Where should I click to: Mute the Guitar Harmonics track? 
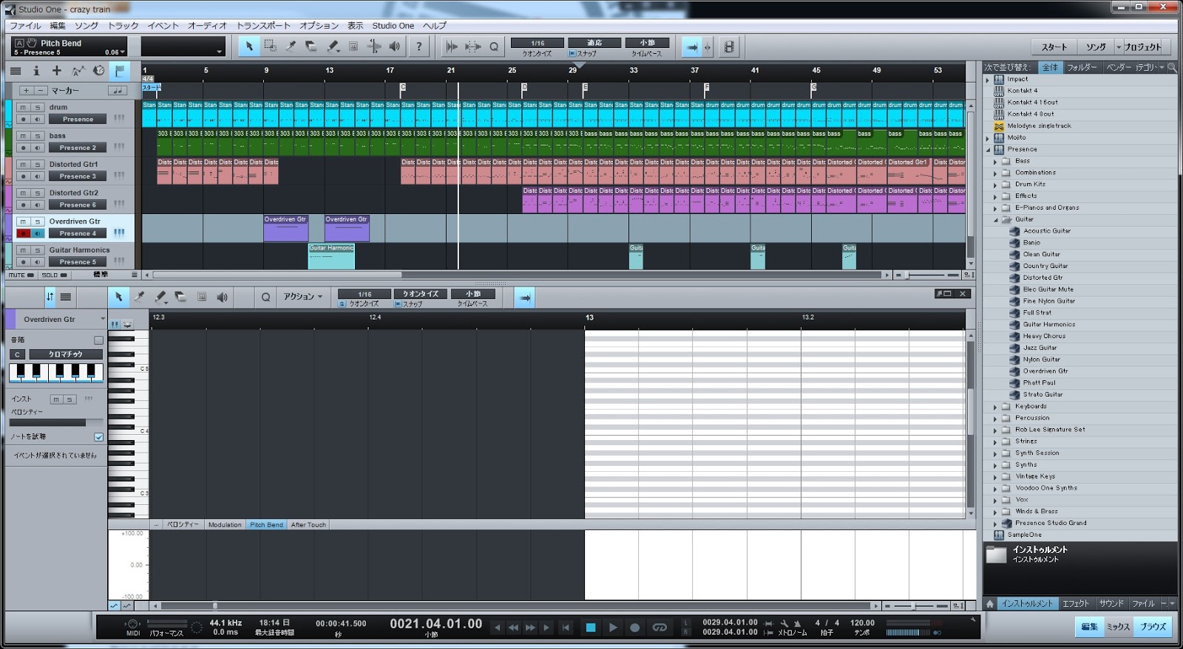point(23,250)
